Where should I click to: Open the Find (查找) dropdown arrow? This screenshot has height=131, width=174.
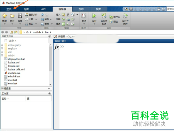click(x=52, y=24)
